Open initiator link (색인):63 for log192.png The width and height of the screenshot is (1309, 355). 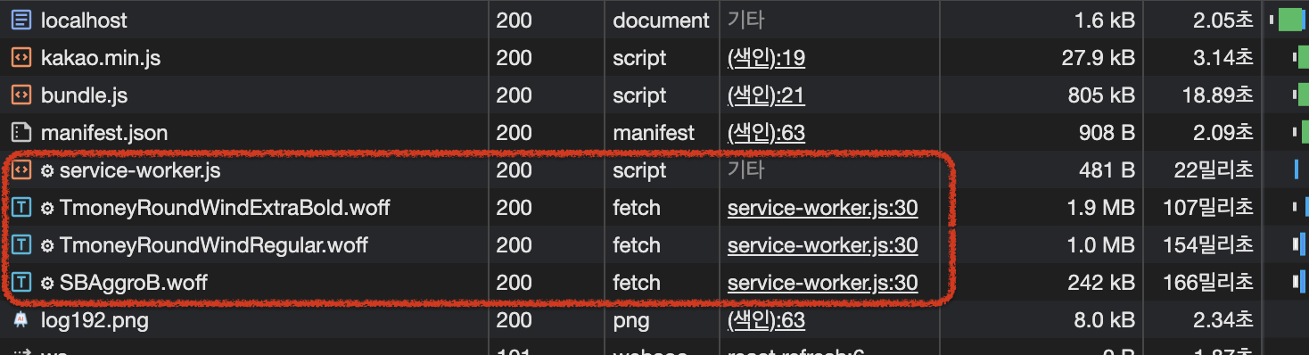766,320
